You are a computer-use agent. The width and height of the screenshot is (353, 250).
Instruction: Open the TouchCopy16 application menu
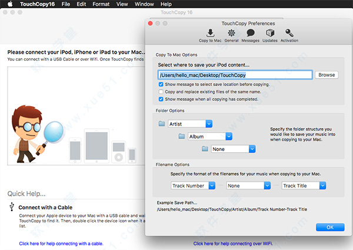point(38,4)
